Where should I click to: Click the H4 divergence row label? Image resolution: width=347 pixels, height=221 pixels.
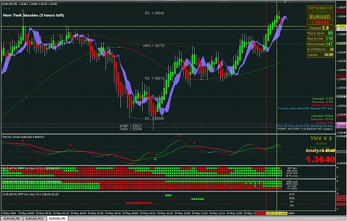click(x=292, y=205)
